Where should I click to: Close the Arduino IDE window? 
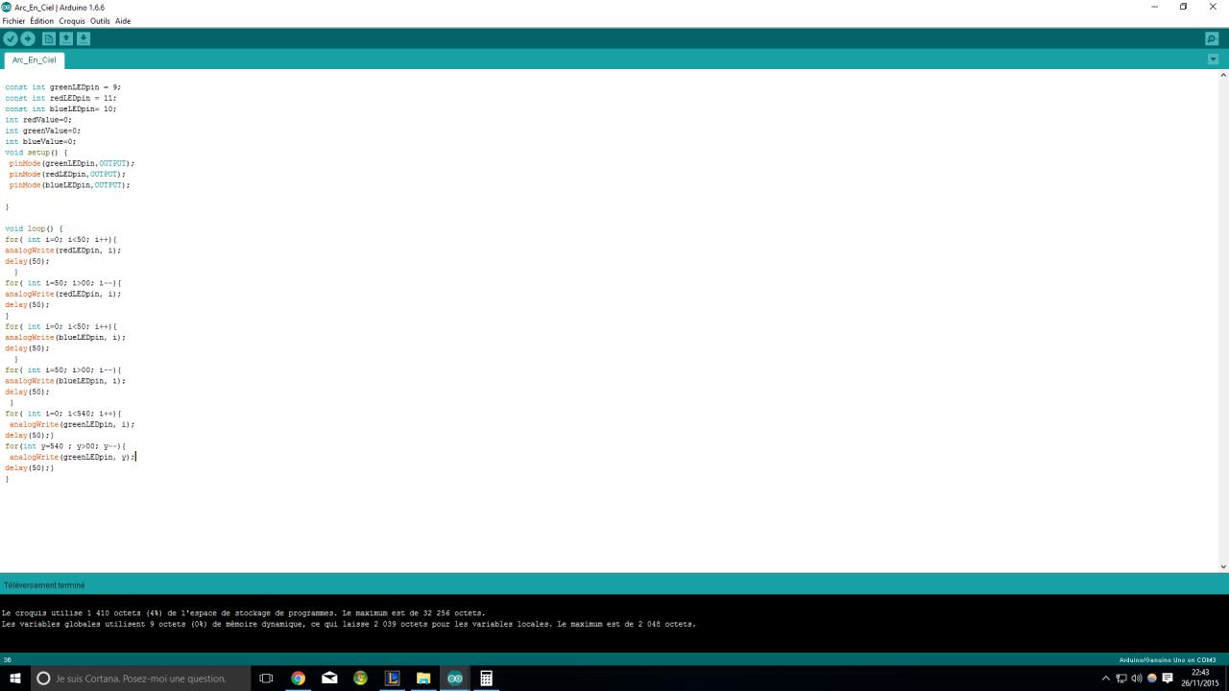[1213, 7]
